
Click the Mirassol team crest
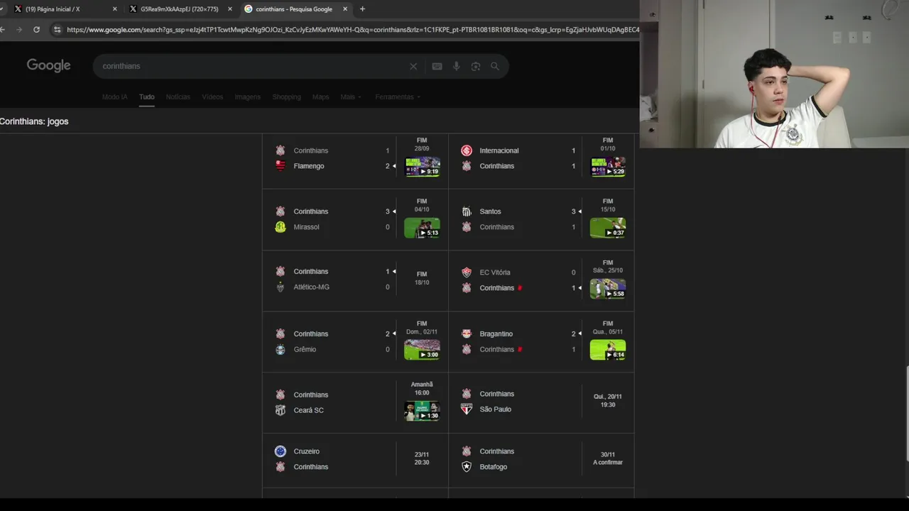281,227
